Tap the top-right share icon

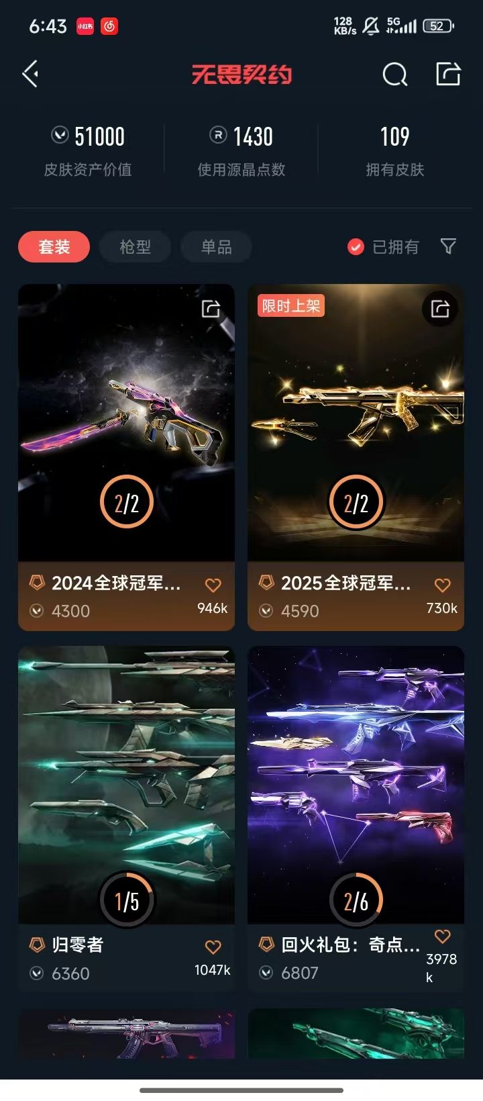tap(448, 74)
